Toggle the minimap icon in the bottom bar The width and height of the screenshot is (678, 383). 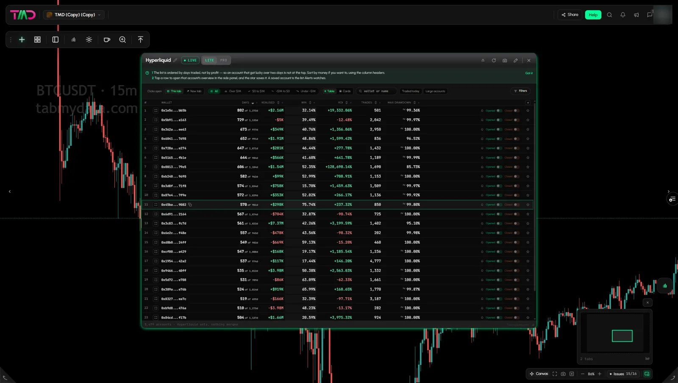[x=647, y=374]
